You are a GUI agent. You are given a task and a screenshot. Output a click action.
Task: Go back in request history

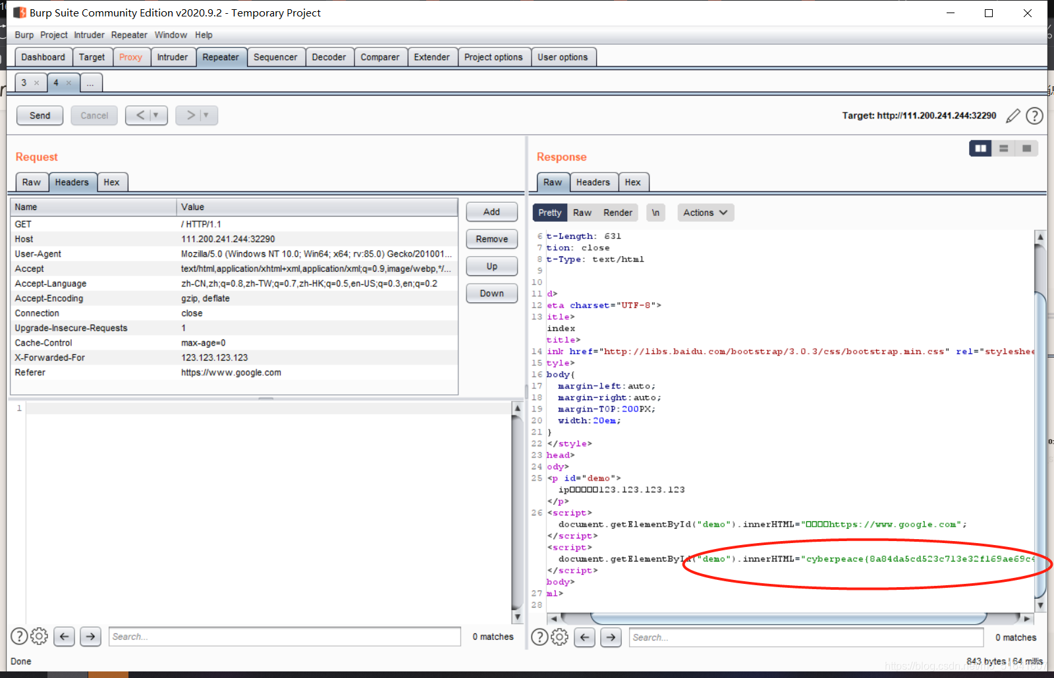tap(140, 115)
